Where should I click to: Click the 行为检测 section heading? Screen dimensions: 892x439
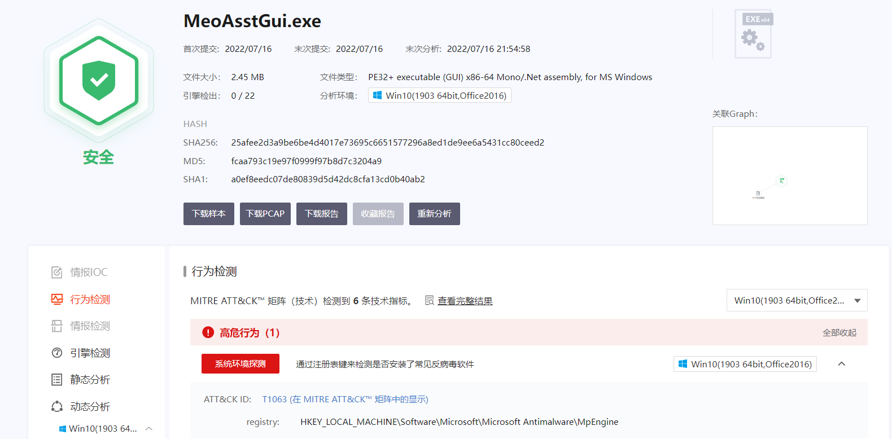[x=214, y=271]
